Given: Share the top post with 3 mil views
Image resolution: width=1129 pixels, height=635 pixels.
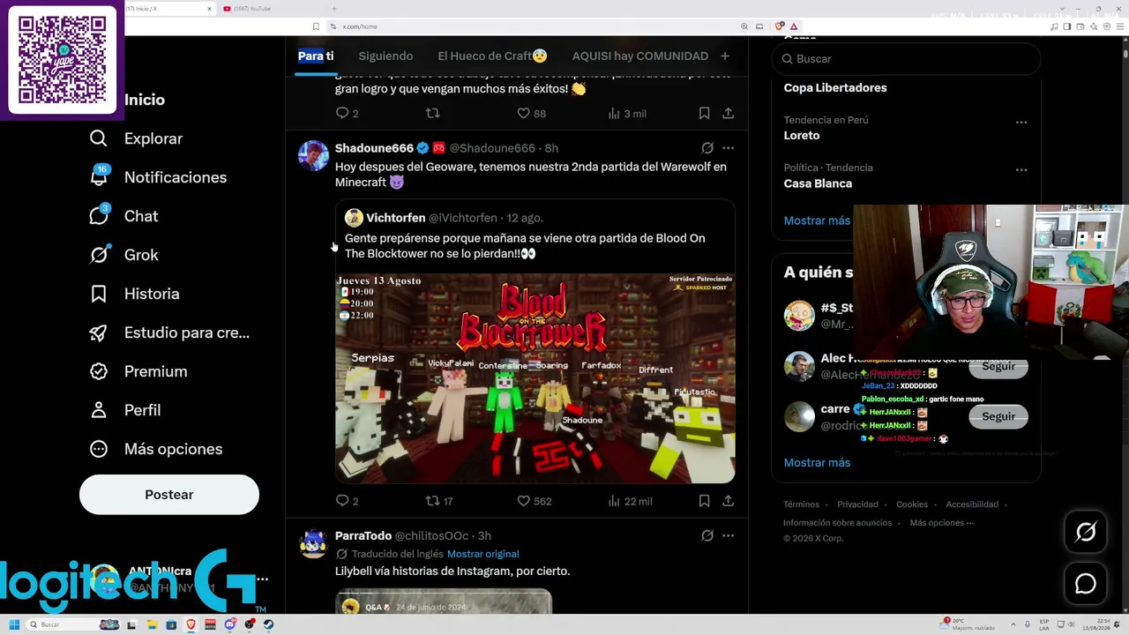Looking at the screenshot, I should coord(728,113).
